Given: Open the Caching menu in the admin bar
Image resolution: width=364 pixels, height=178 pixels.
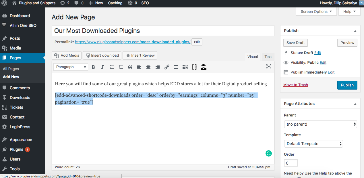Looking at the screenshot, I should coord(115,3).
